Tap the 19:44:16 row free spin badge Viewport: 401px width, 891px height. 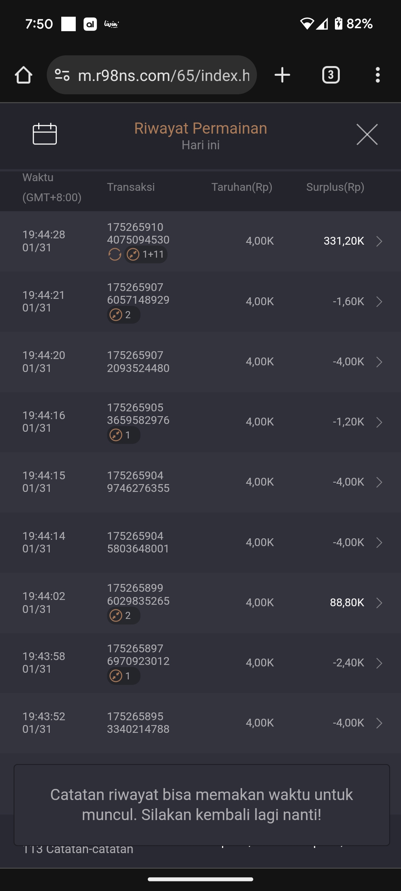124,435
